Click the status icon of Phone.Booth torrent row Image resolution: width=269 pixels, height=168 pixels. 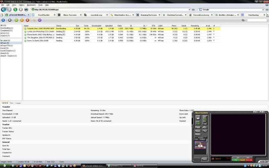[25, 35]
